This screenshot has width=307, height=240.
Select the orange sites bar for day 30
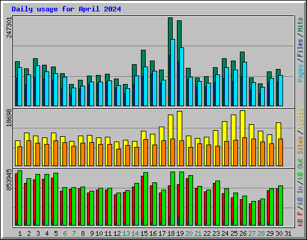281,152
